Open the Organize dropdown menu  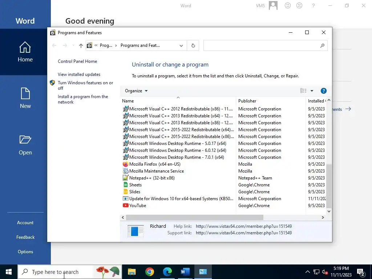pyautogui.click(x=136, y=91)
